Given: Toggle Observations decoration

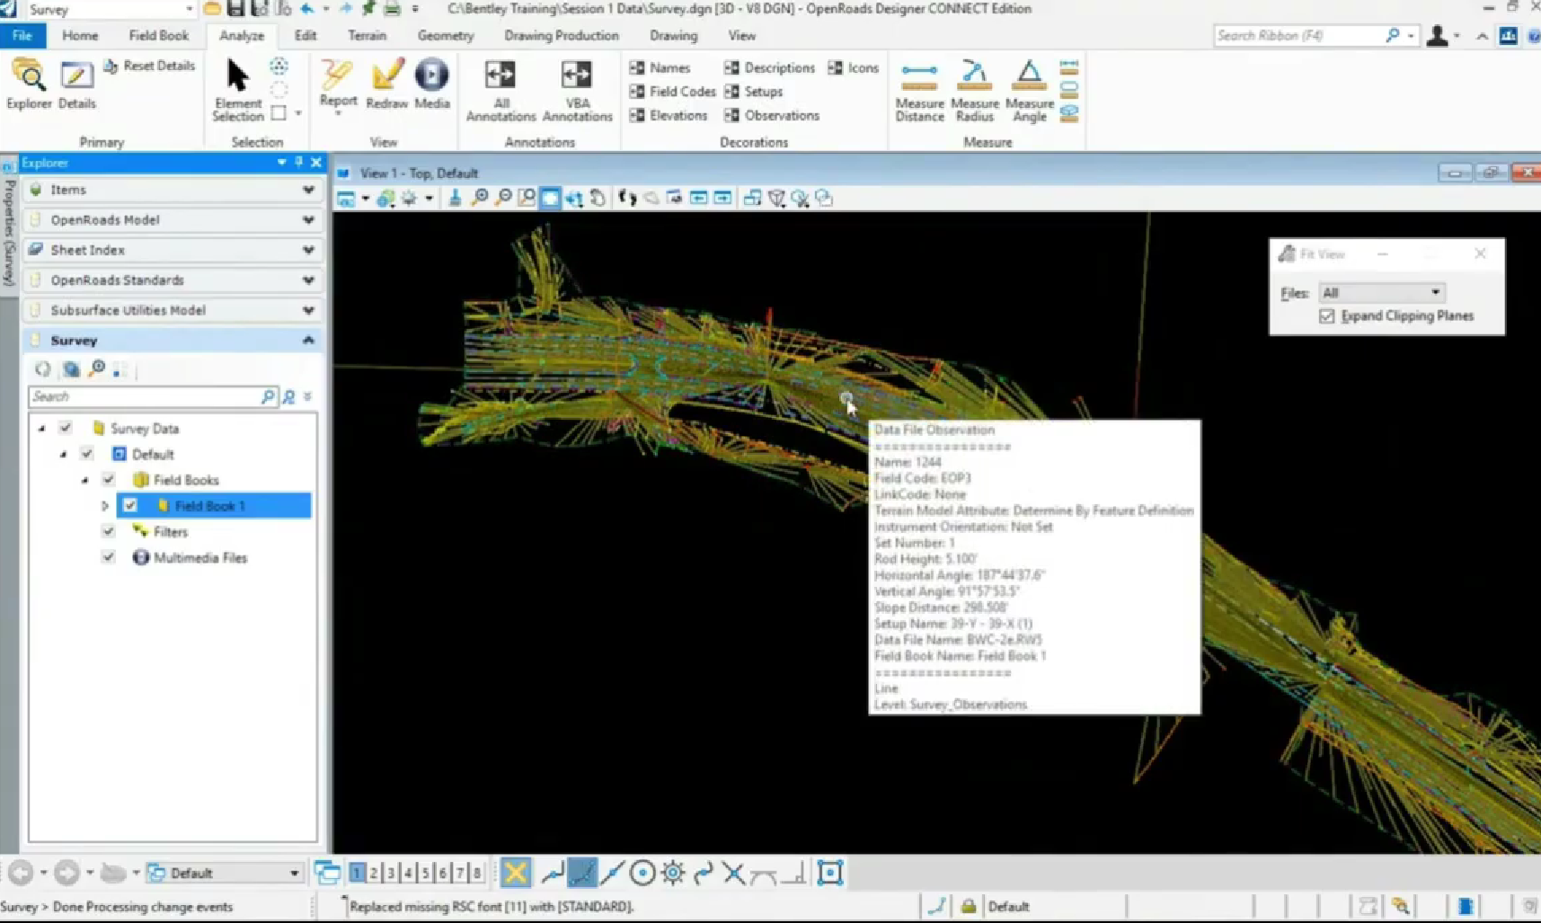Looking at the screenshot, I should pyautogui.click(x=772, y=115).
